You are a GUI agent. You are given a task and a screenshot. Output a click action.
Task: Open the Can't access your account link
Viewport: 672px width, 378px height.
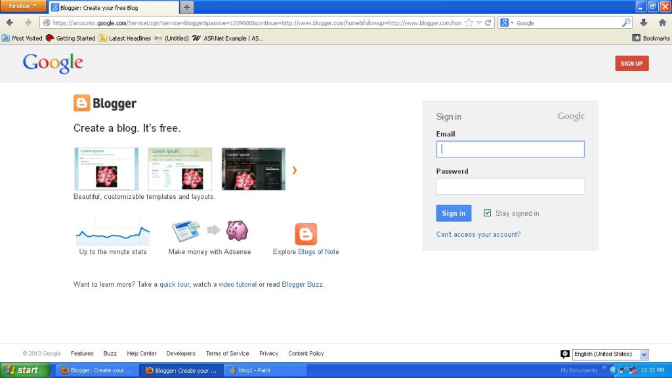(480, 234)
